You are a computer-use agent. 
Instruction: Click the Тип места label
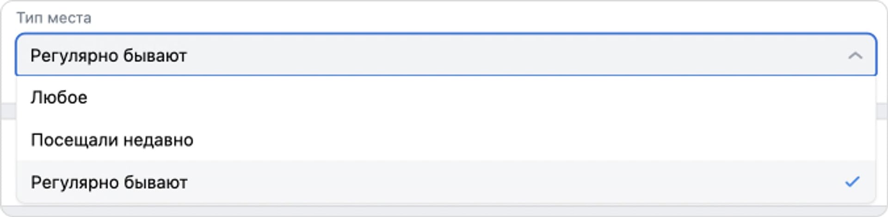[54, 18]
